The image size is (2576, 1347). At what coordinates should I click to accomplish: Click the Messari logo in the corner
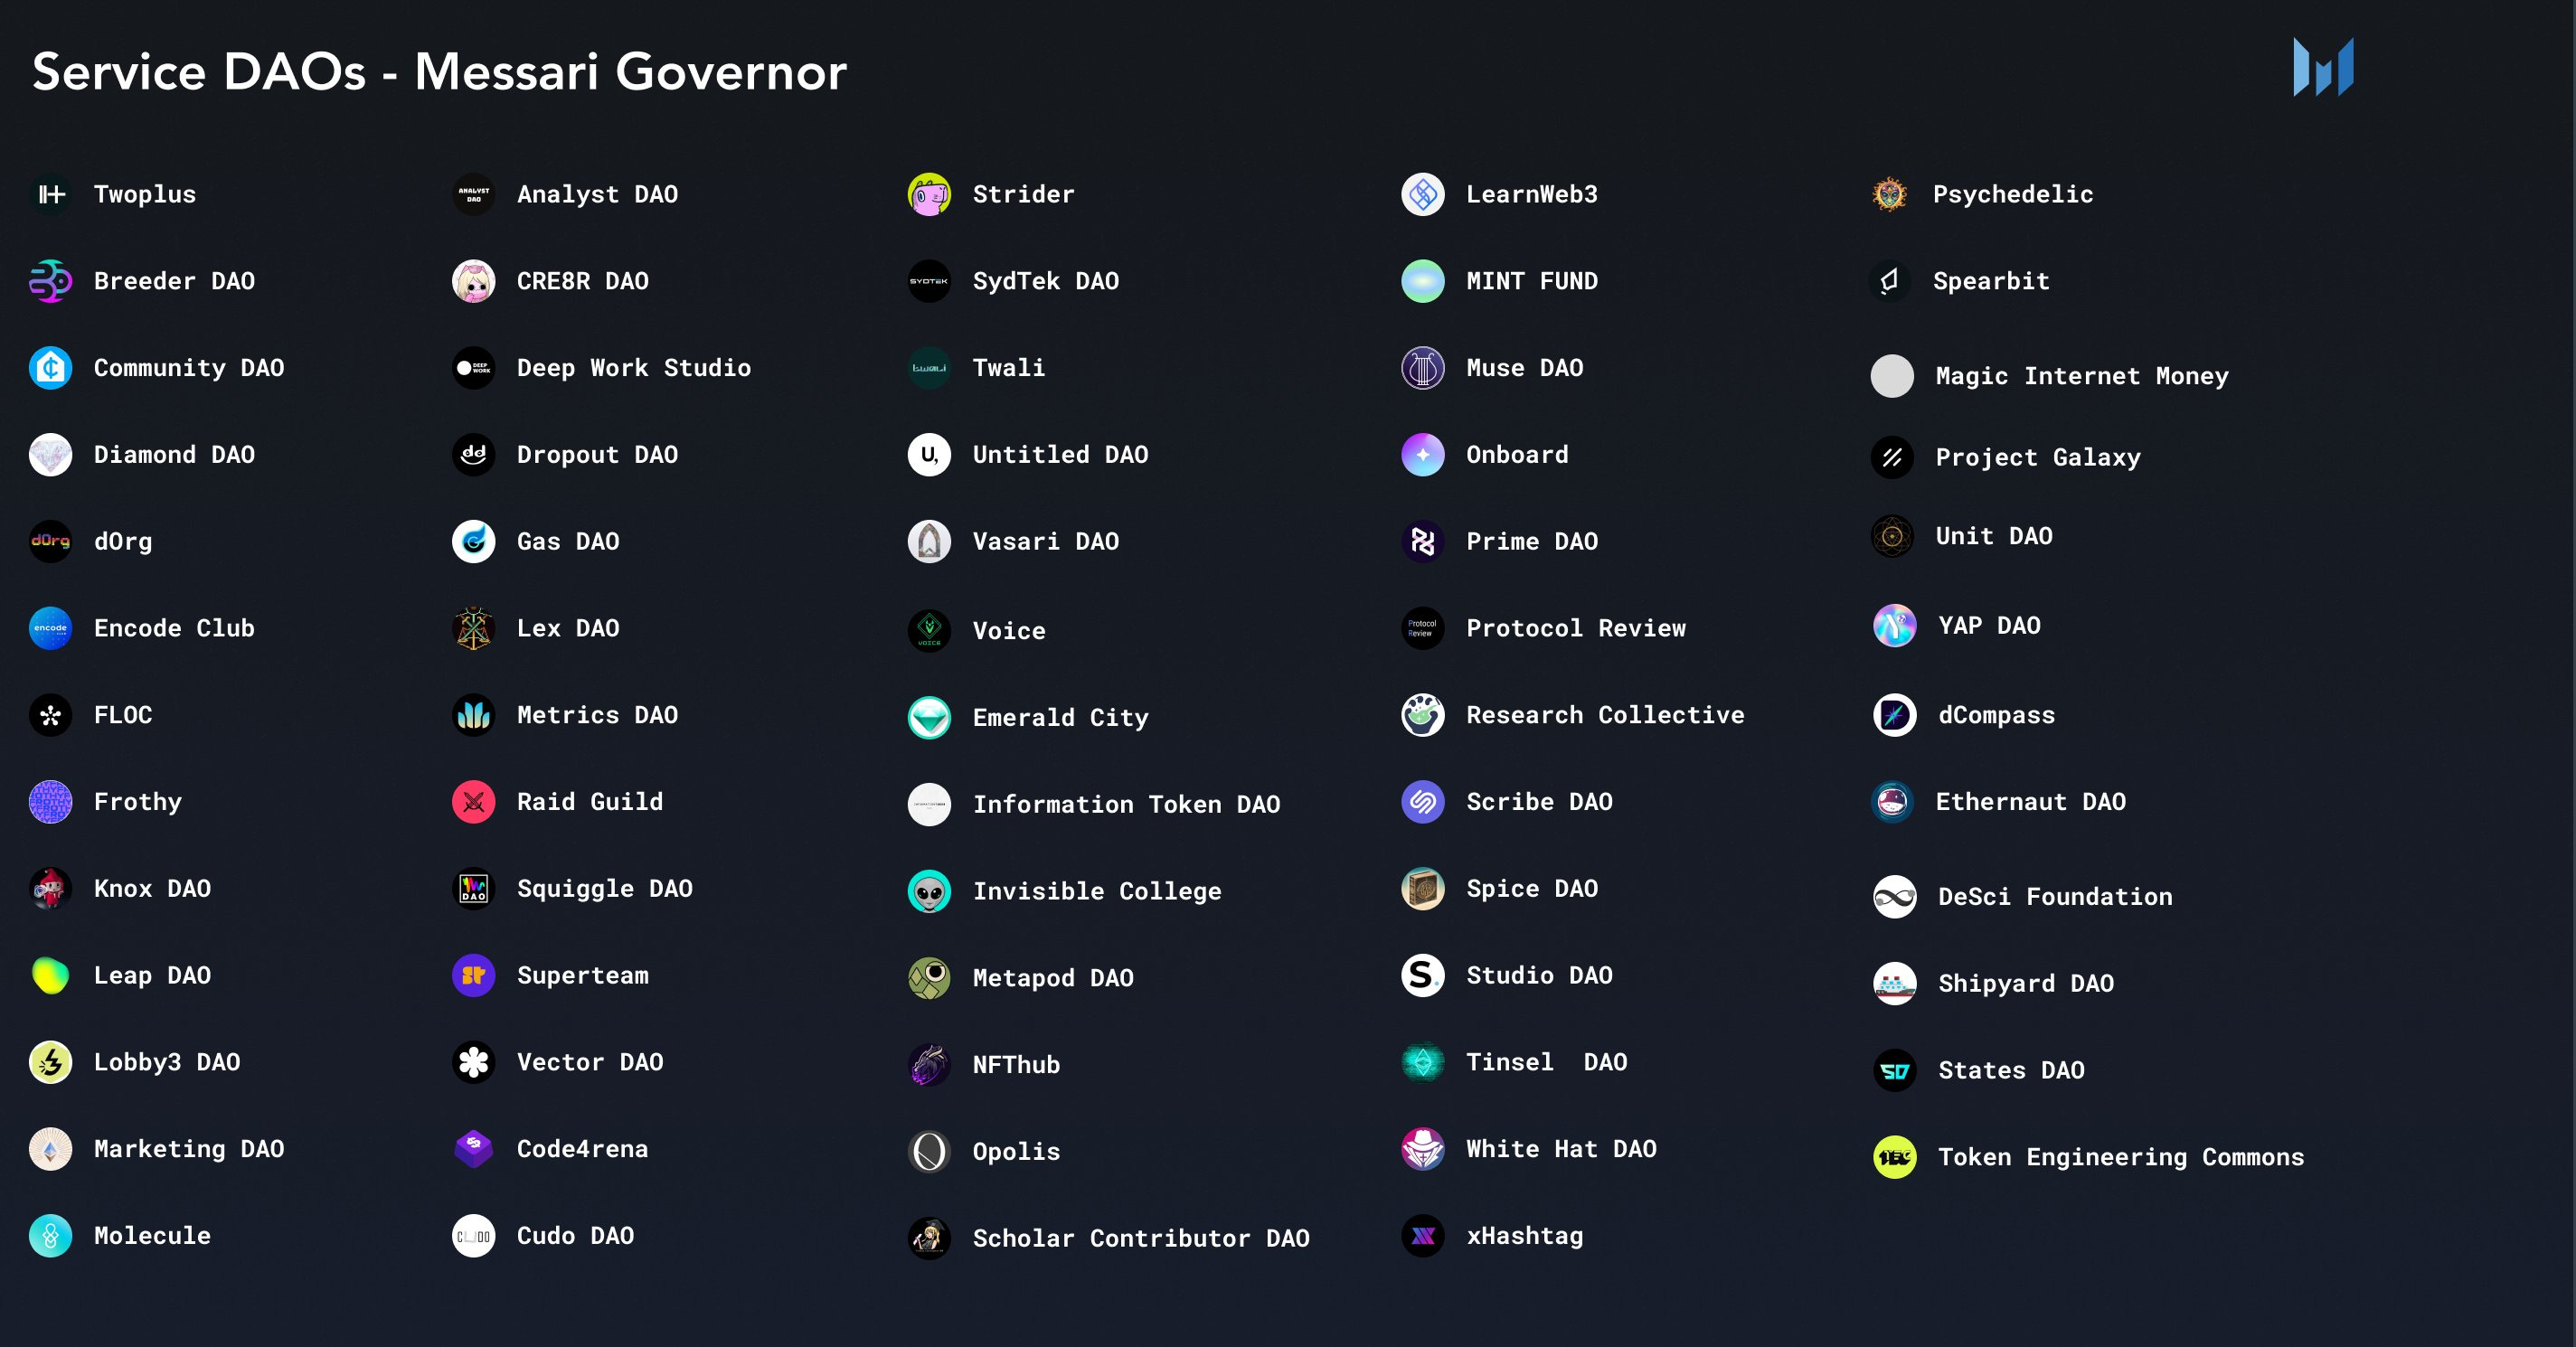pyautogui.click(x=2323, y=67)
